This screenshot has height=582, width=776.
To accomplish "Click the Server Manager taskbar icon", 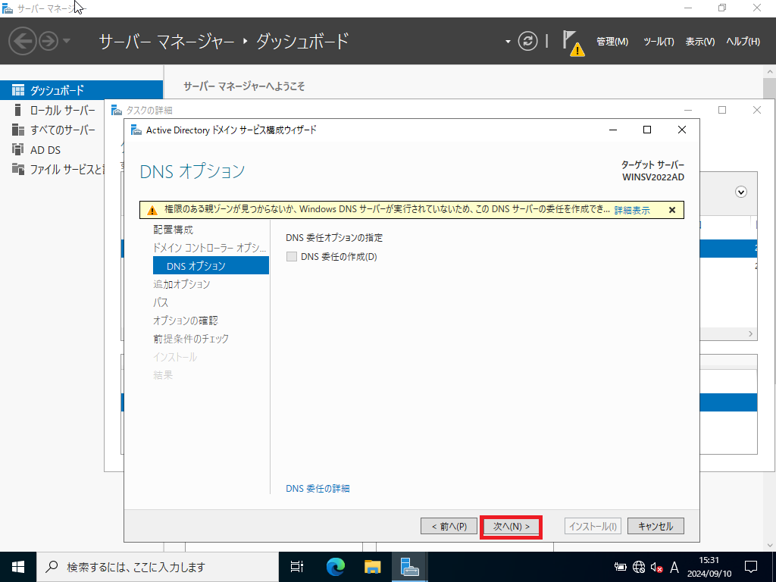I will click(410, 567).
